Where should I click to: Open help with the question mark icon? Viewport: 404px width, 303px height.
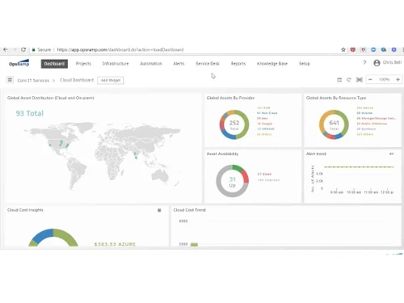[364, 62]
